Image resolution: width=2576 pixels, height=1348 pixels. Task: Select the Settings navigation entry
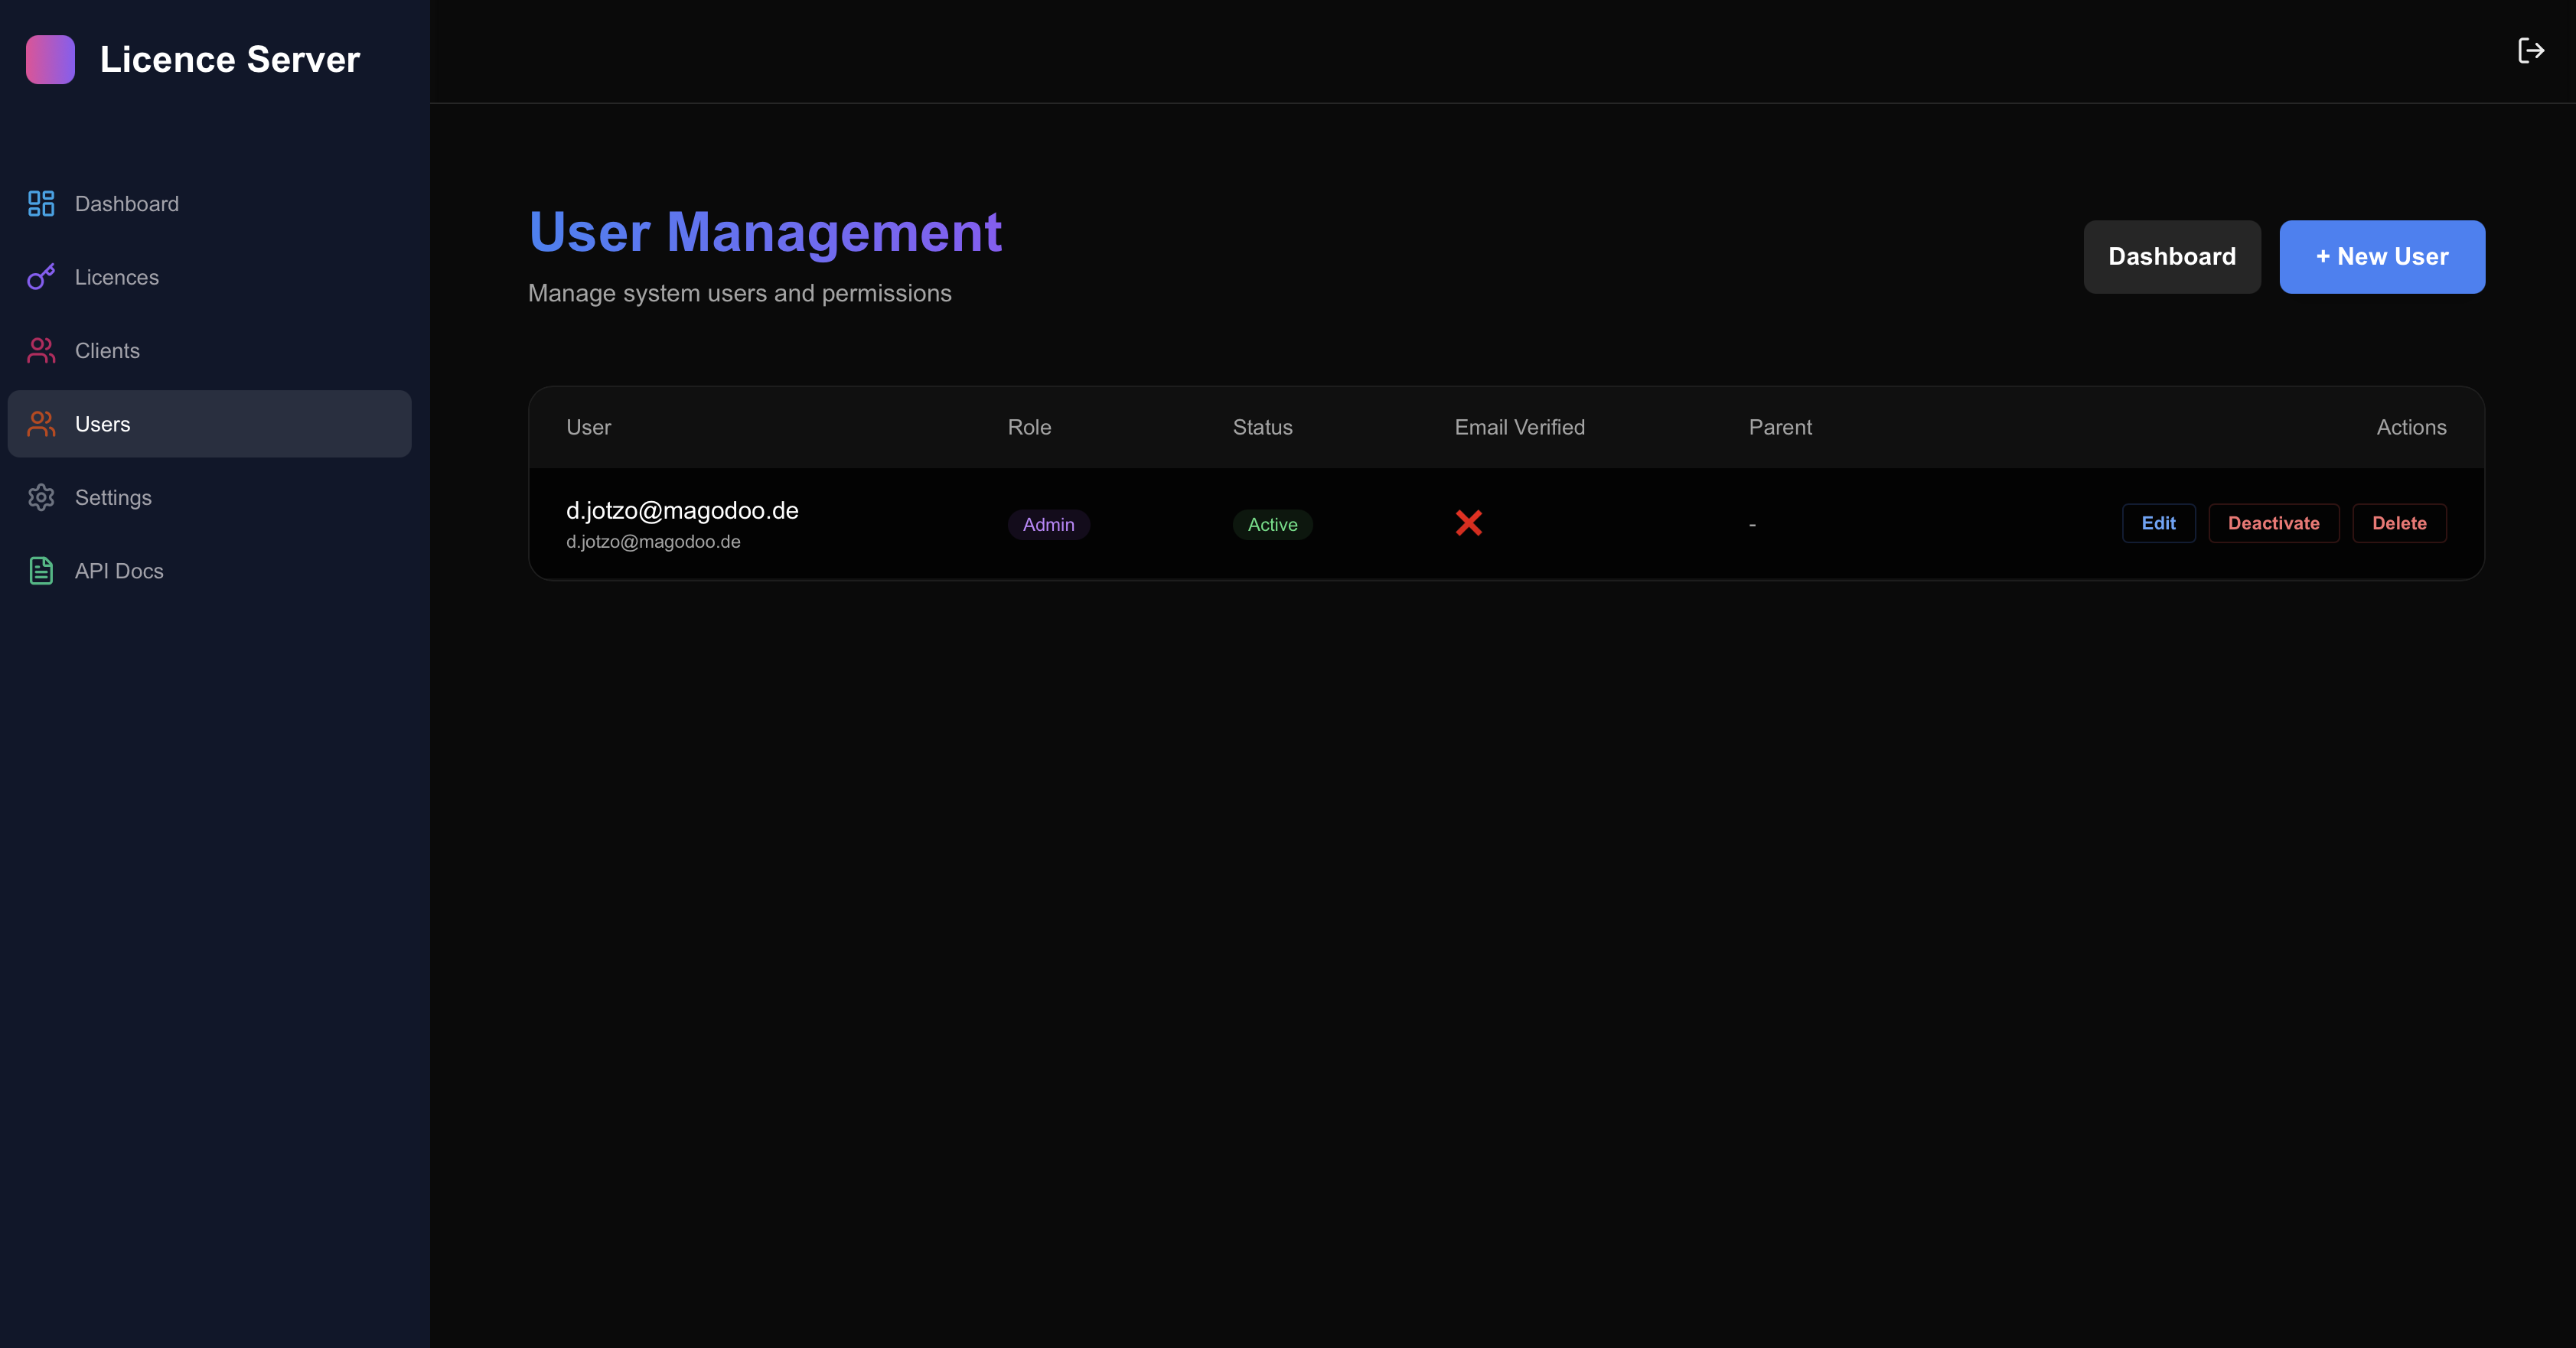coord(113,497)
